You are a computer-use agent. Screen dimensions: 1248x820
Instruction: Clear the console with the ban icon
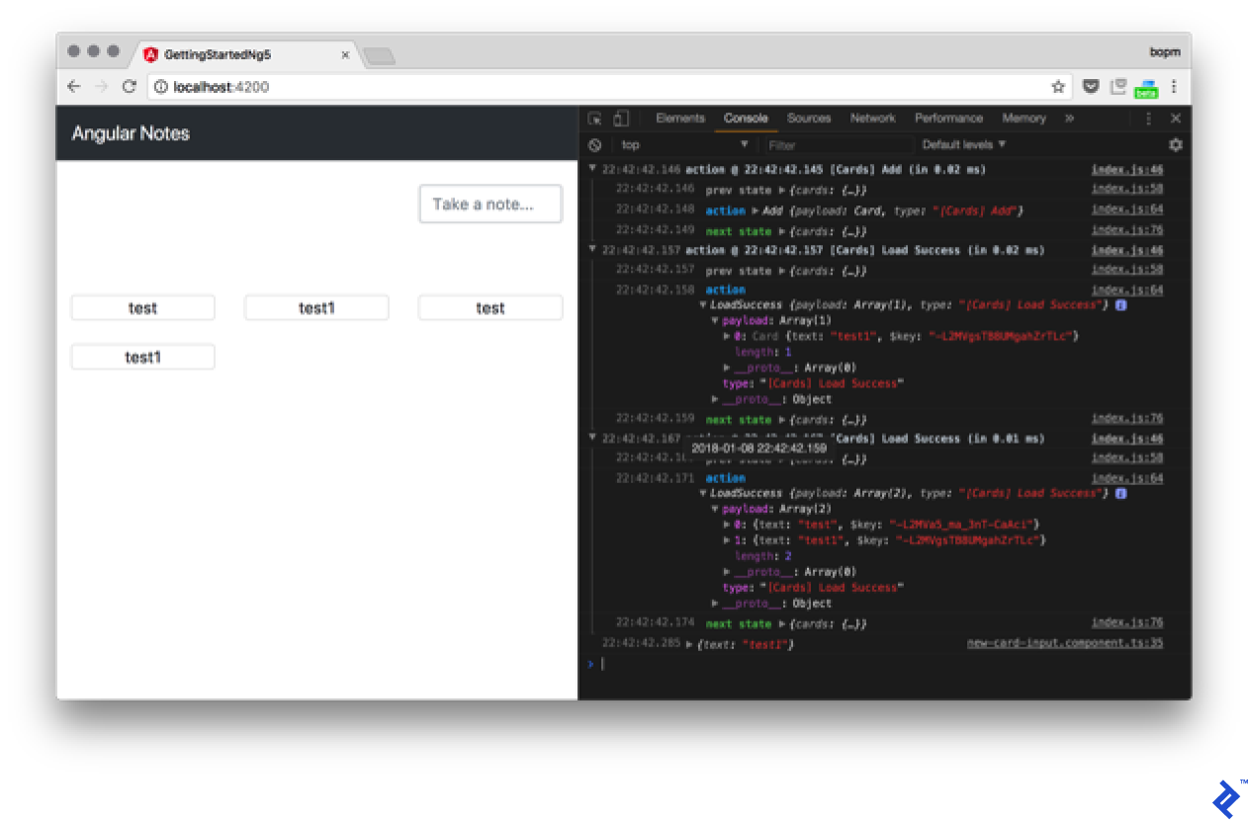[594, 145]
